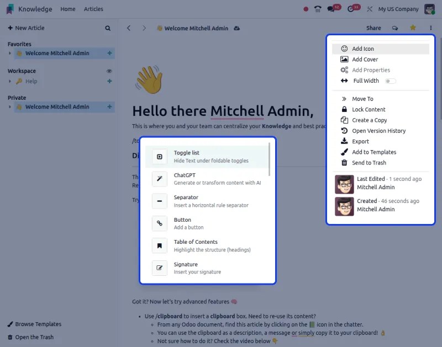442x347 pixels.
Task: Add child article under Favorites Welcome Mitchell Admin
Action: point(109,53)
